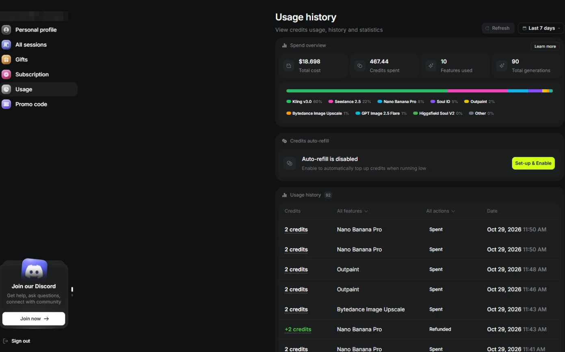The image size is (565, 352).
Task: Click Join now for Discord
Action: coord(34,319)
